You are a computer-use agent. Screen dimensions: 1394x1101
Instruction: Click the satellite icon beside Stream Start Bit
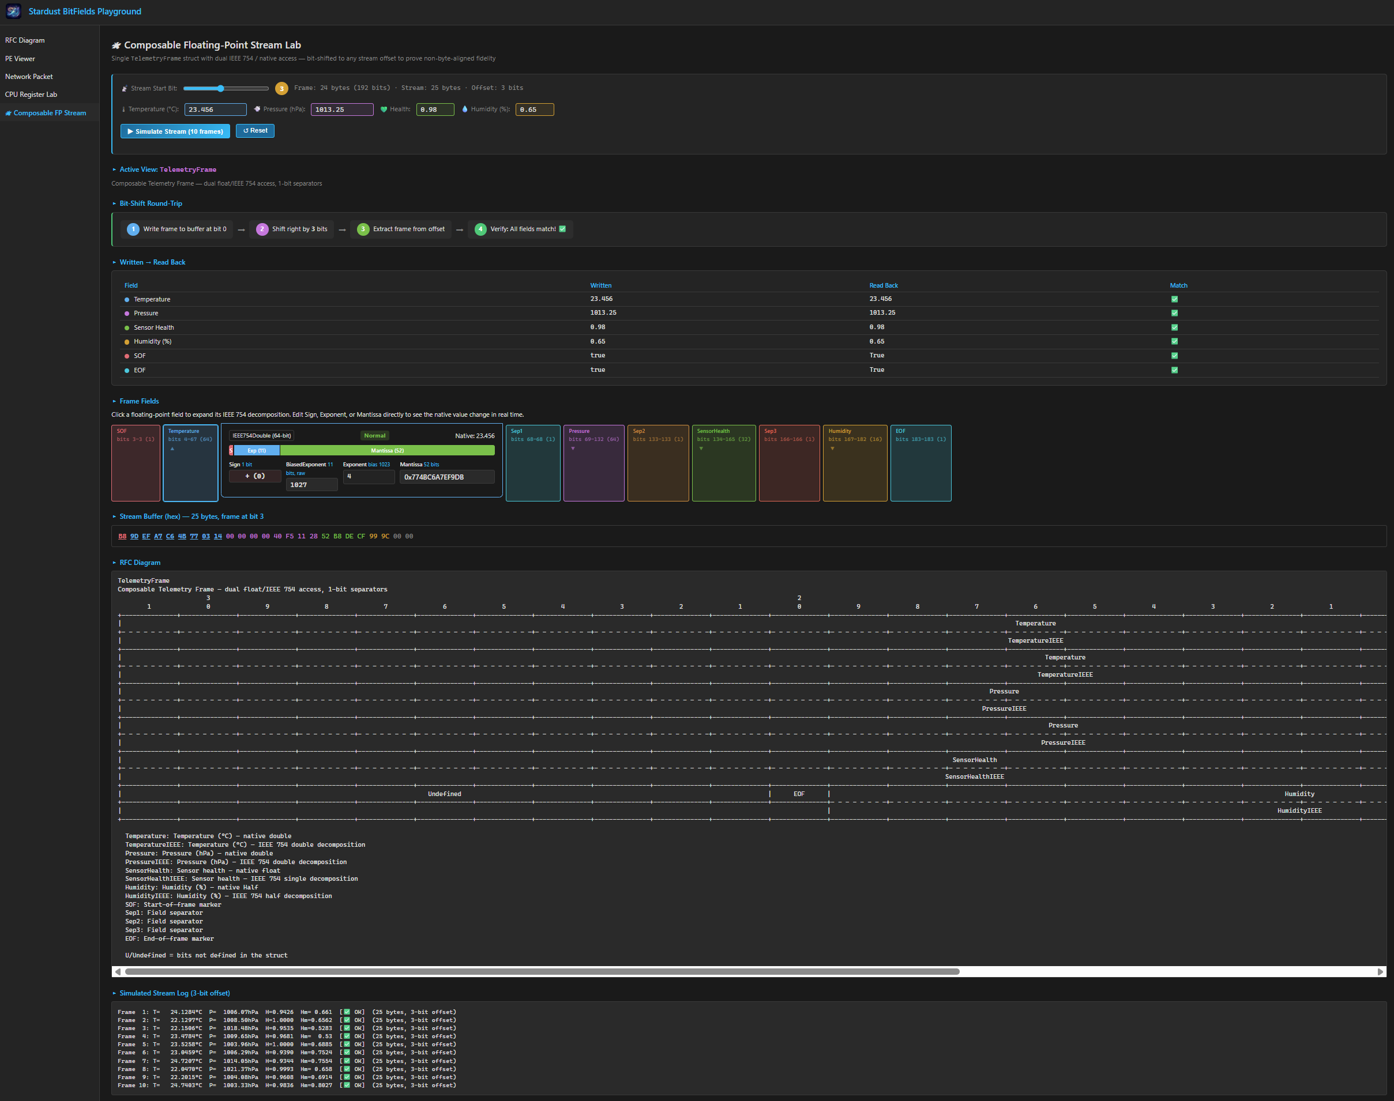pyautogui.click(x=125, y=88)
